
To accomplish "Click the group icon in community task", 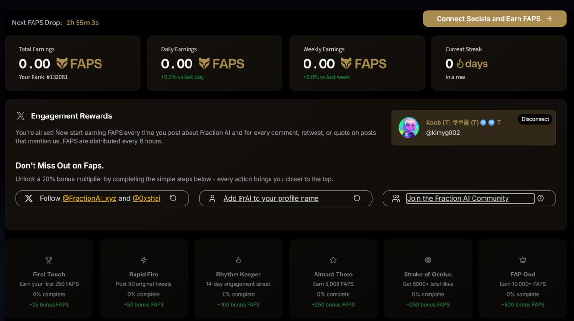I will (396, 198).
